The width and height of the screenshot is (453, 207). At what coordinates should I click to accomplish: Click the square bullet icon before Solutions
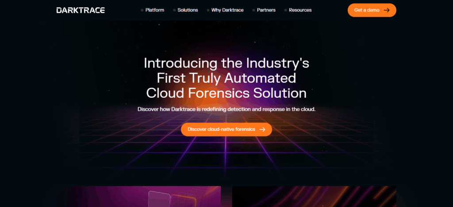pyautogui.click(x=174, y=10)
